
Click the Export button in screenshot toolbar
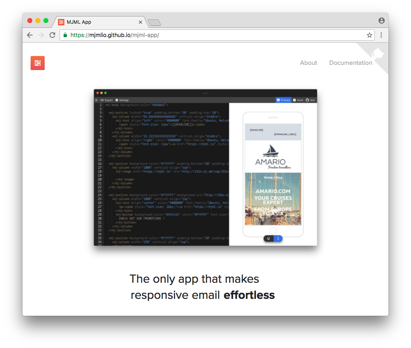[106, 100]
